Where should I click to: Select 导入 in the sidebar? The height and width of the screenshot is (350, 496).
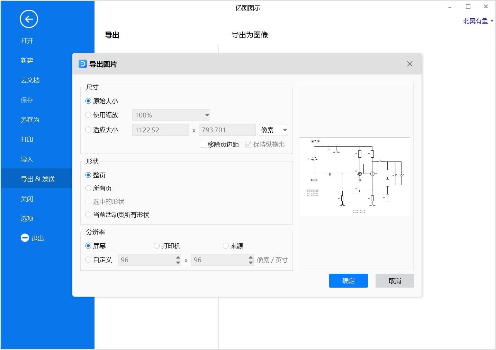27,159
